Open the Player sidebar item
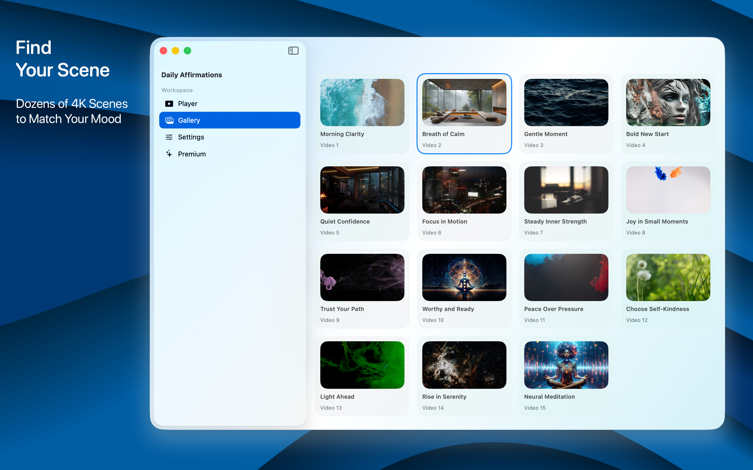 [188, 103]
